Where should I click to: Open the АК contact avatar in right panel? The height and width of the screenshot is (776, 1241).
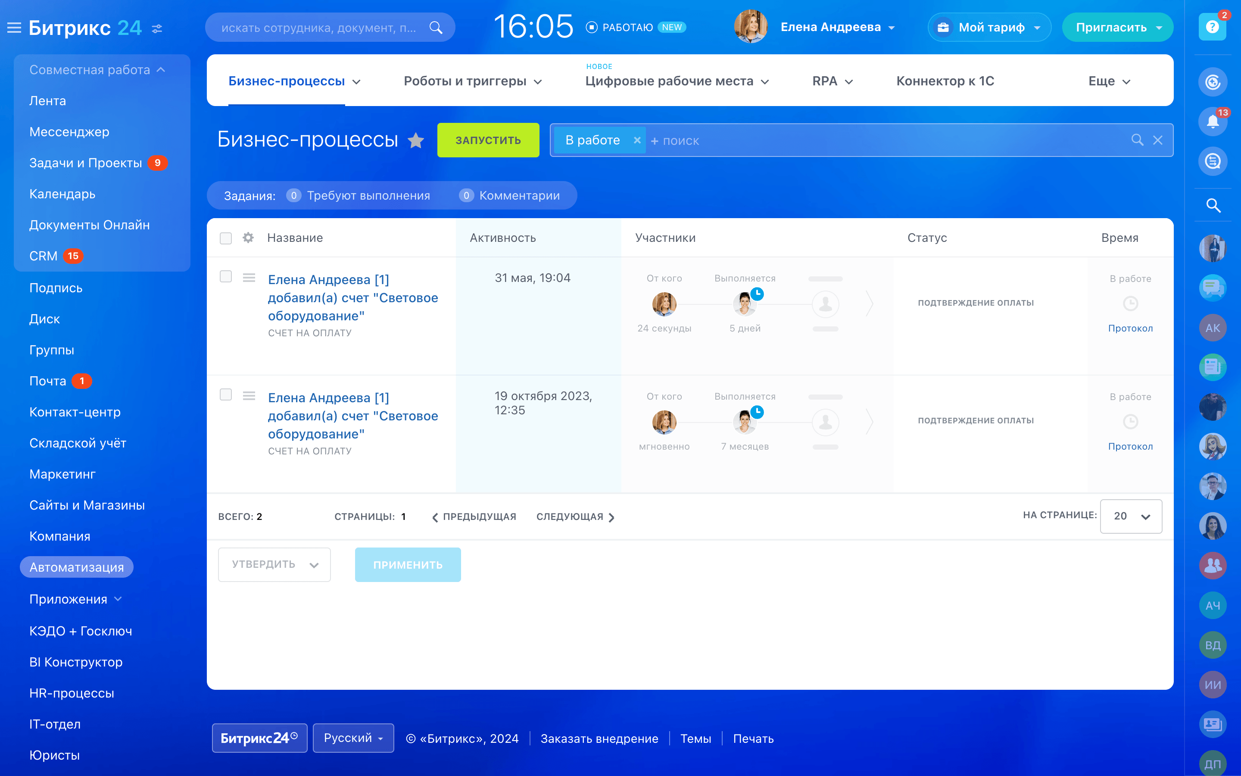pyautogui.click(x=1212, y=328)
